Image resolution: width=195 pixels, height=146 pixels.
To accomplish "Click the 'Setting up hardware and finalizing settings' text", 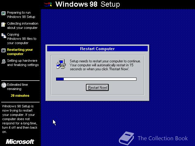I will tap(23, 63).
